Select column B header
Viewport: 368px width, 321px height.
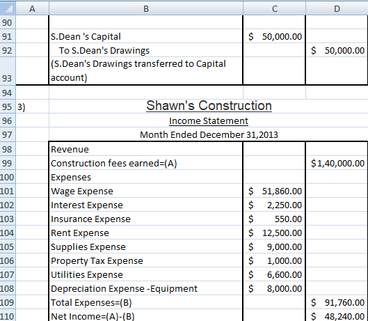146,8
